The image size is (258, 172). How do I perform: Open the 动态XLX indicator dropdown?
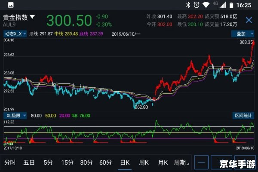click(x=15, y=34)
